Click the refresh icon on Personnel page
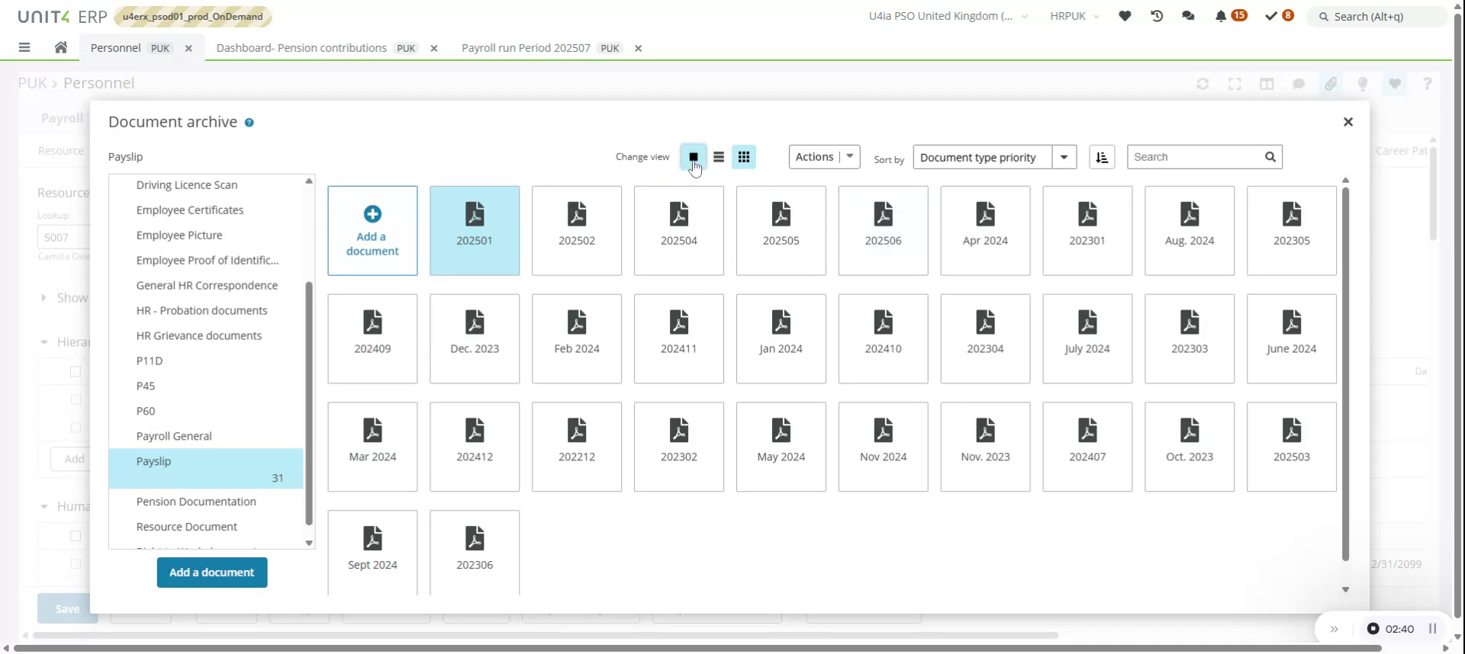The width and height of the screenshot is (1465, 654). (x=1203, y=84)
